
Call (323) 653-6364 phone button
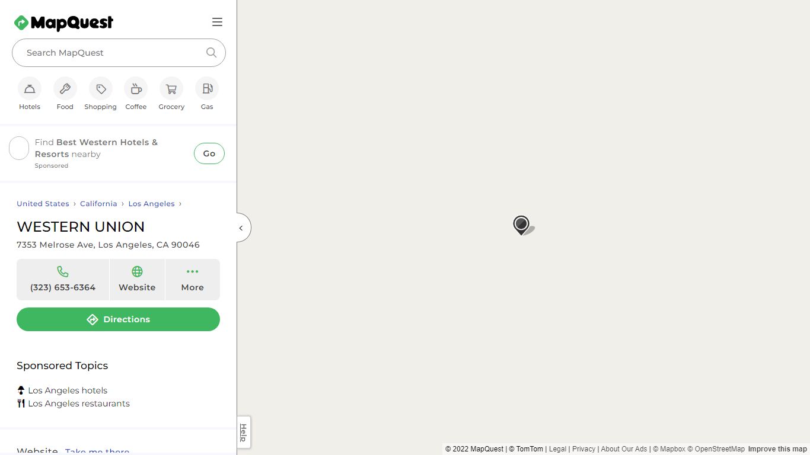pyautogui.click(x=63, y=280)
